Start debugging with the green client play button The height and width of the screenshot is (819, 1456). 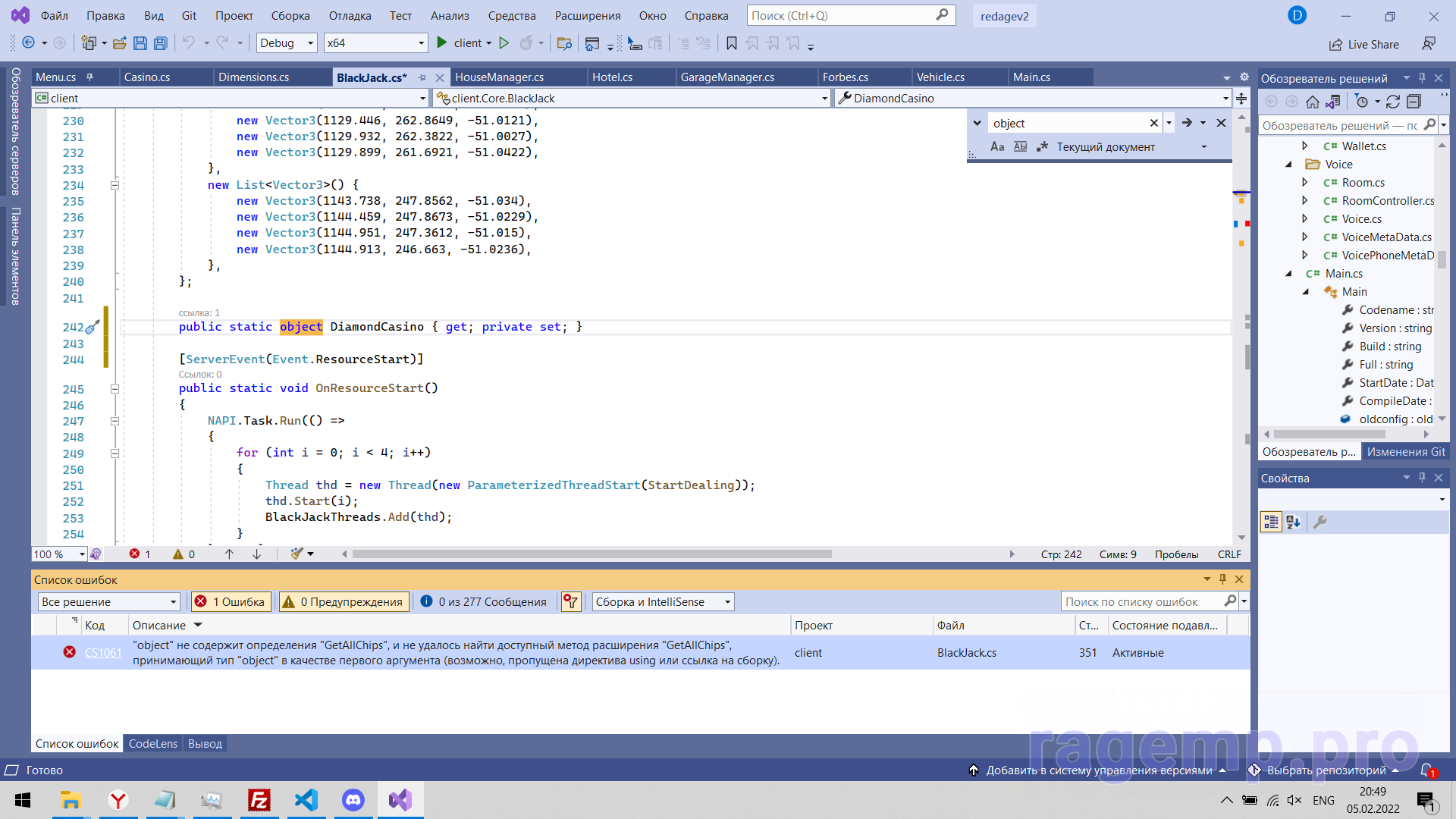pos(442,43)
